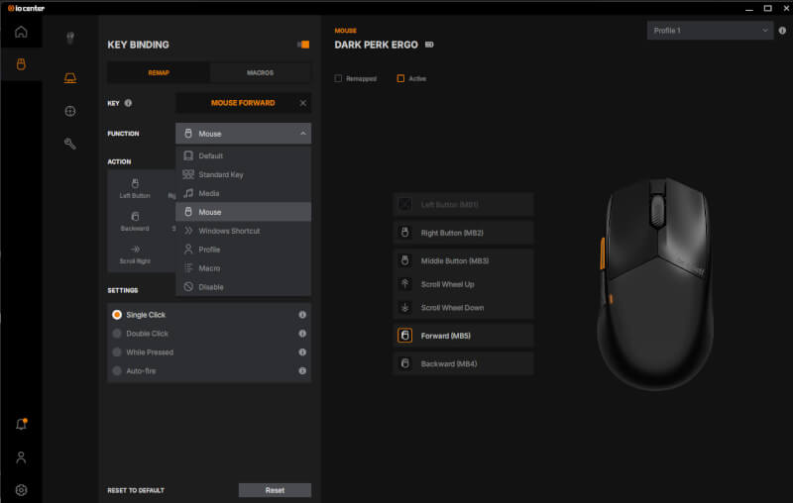Select the Single Click radio option
The height and width of the screenshot is (503, 793).
click(x=117, y=315)
